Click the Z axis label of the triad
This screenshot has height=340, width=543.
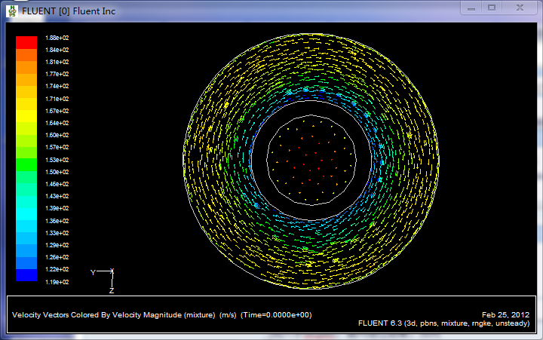point(112,291)
